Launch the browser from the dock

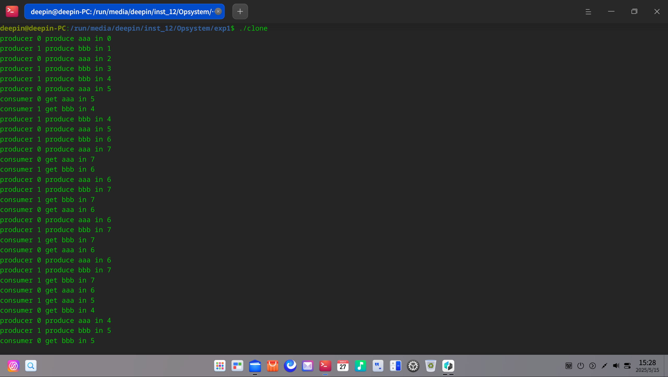click(x=290, y=366)
